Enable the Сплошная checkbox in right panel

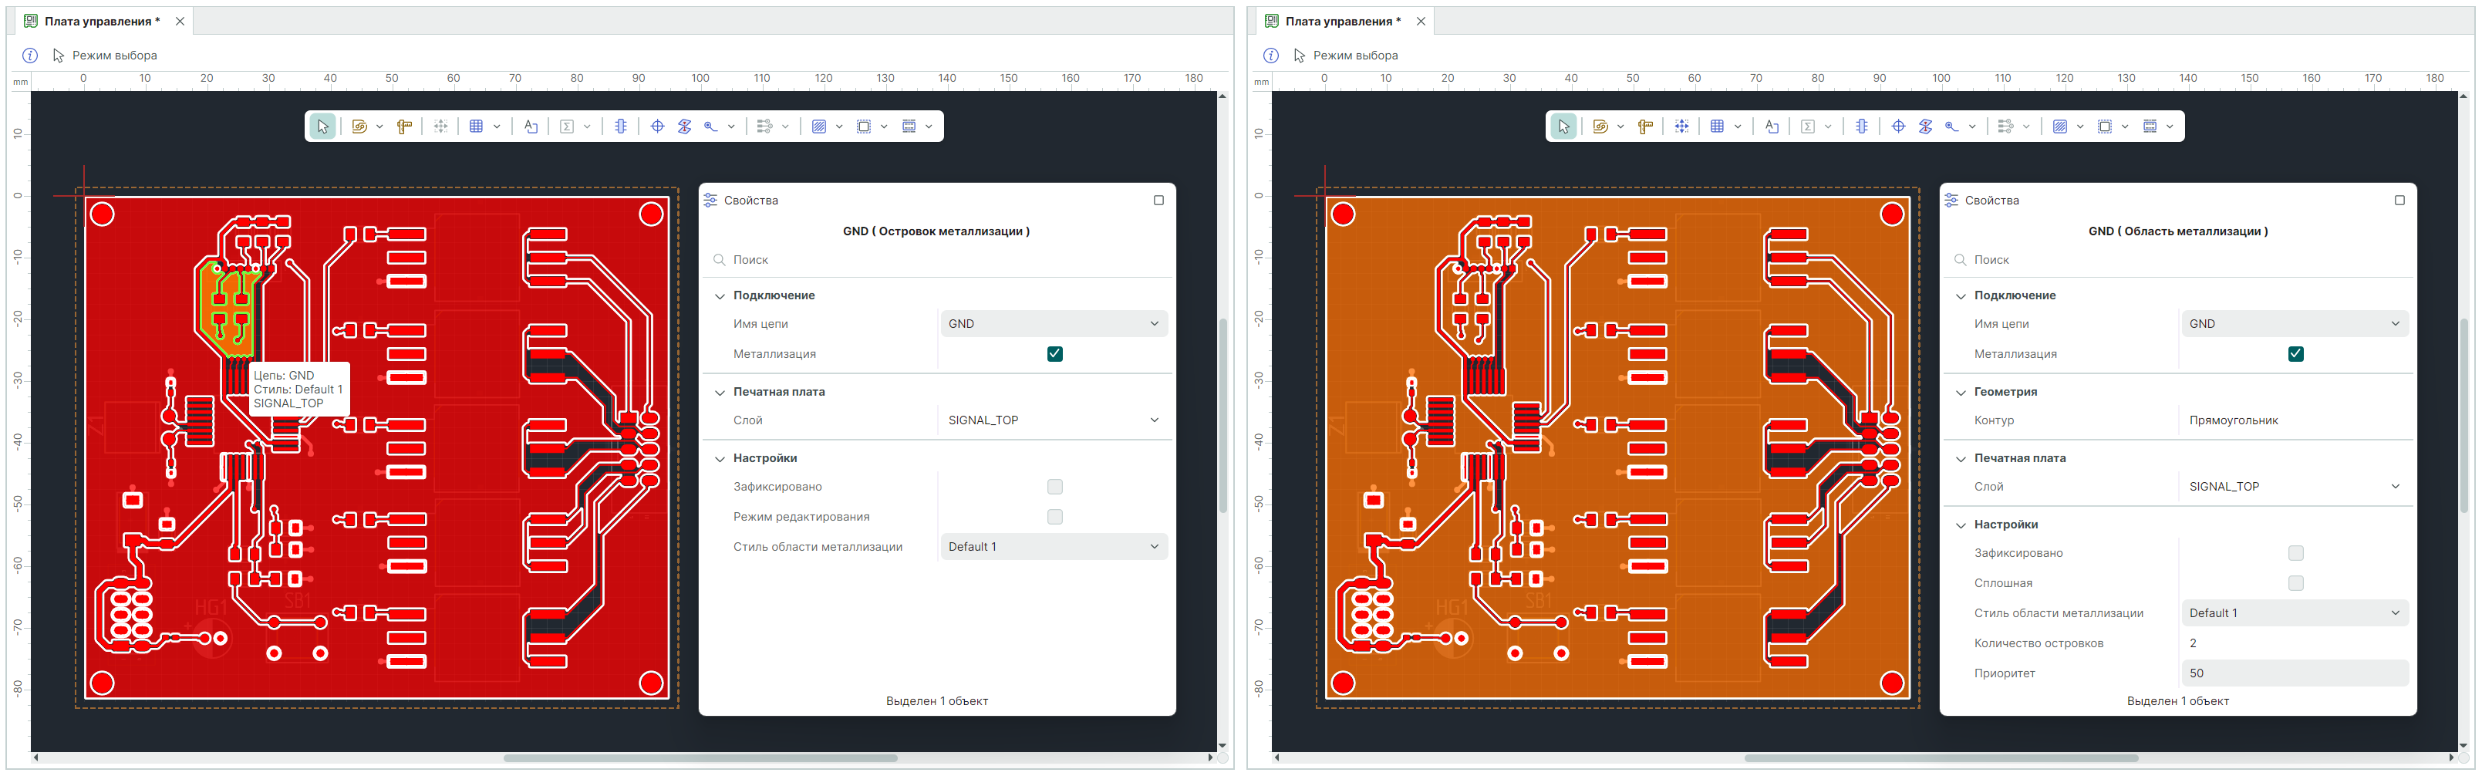pyautogui.click(x=2295, y=583)
